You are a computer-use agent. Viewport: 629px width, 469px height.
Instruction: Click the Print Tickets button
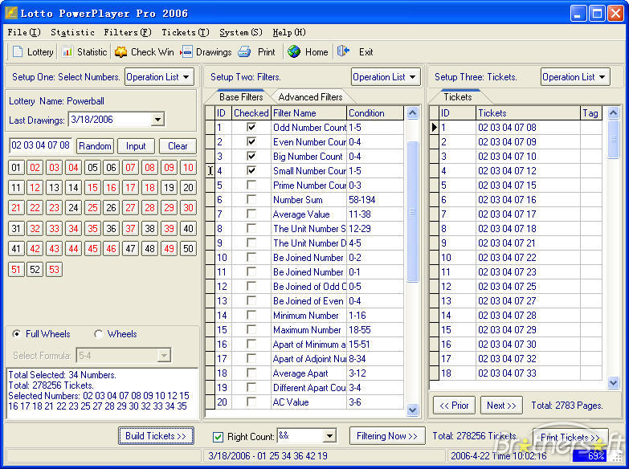tap(570, 437)
